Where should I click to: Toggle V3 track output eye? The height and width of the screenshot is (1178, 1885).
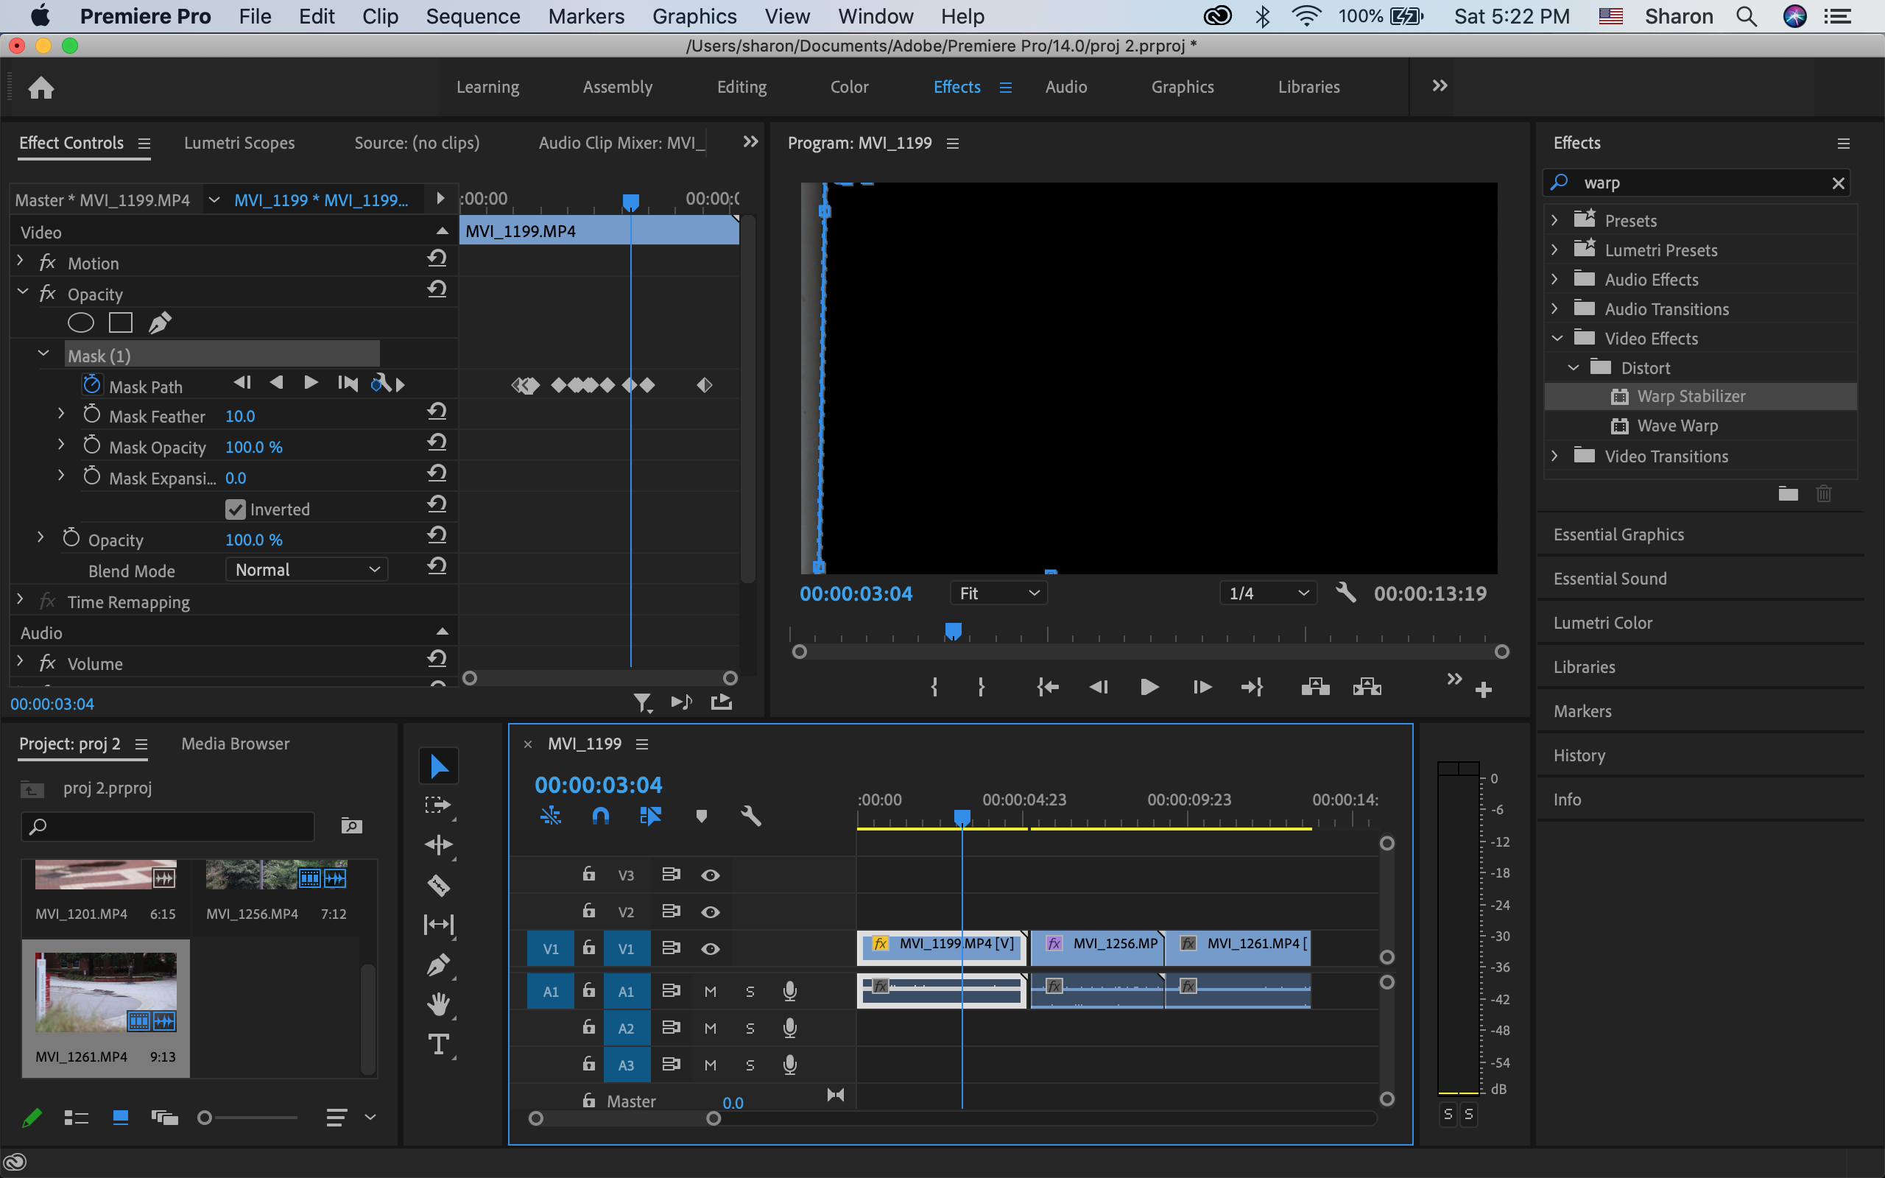click(x=710, y=875)
